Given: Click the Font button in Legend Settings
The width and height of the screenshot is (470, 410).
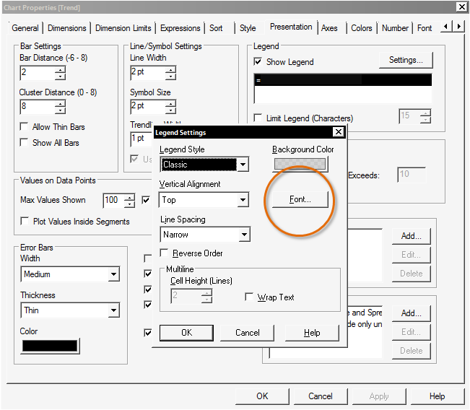Looking at the screenshot, I should (300, 200).
